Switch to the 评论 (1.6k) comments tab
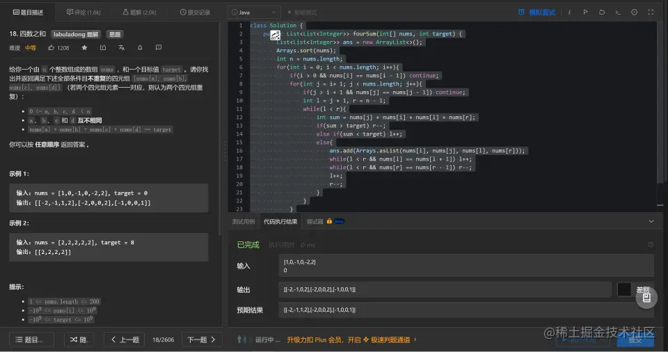This screenshot has width=668, height=352. click(83, 13)
